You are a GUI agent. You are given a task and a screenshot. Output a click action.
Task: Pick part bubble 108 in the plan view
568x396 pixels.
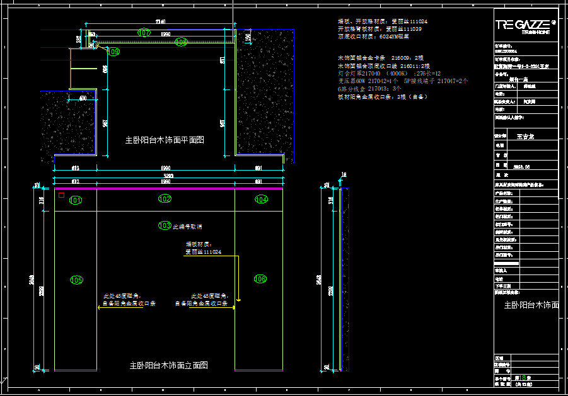click(181, 42)
